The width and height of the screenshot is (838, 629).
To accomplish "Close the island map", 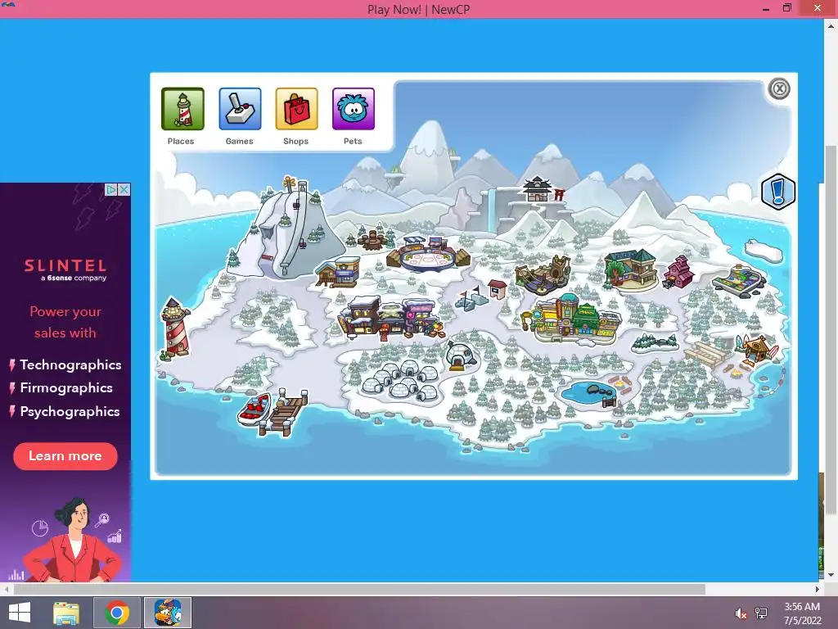I will [779, 88].
